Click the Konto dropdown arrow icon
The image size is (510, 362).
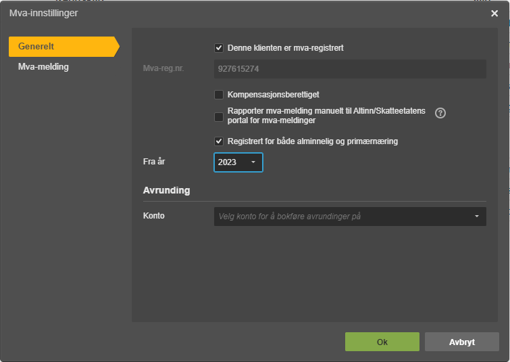click(477, 217)
